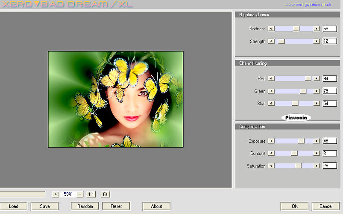Decrease the Green channel using its left arrow
The width and height of the screenshot is (343, 214).
click(x=271, y=91)
